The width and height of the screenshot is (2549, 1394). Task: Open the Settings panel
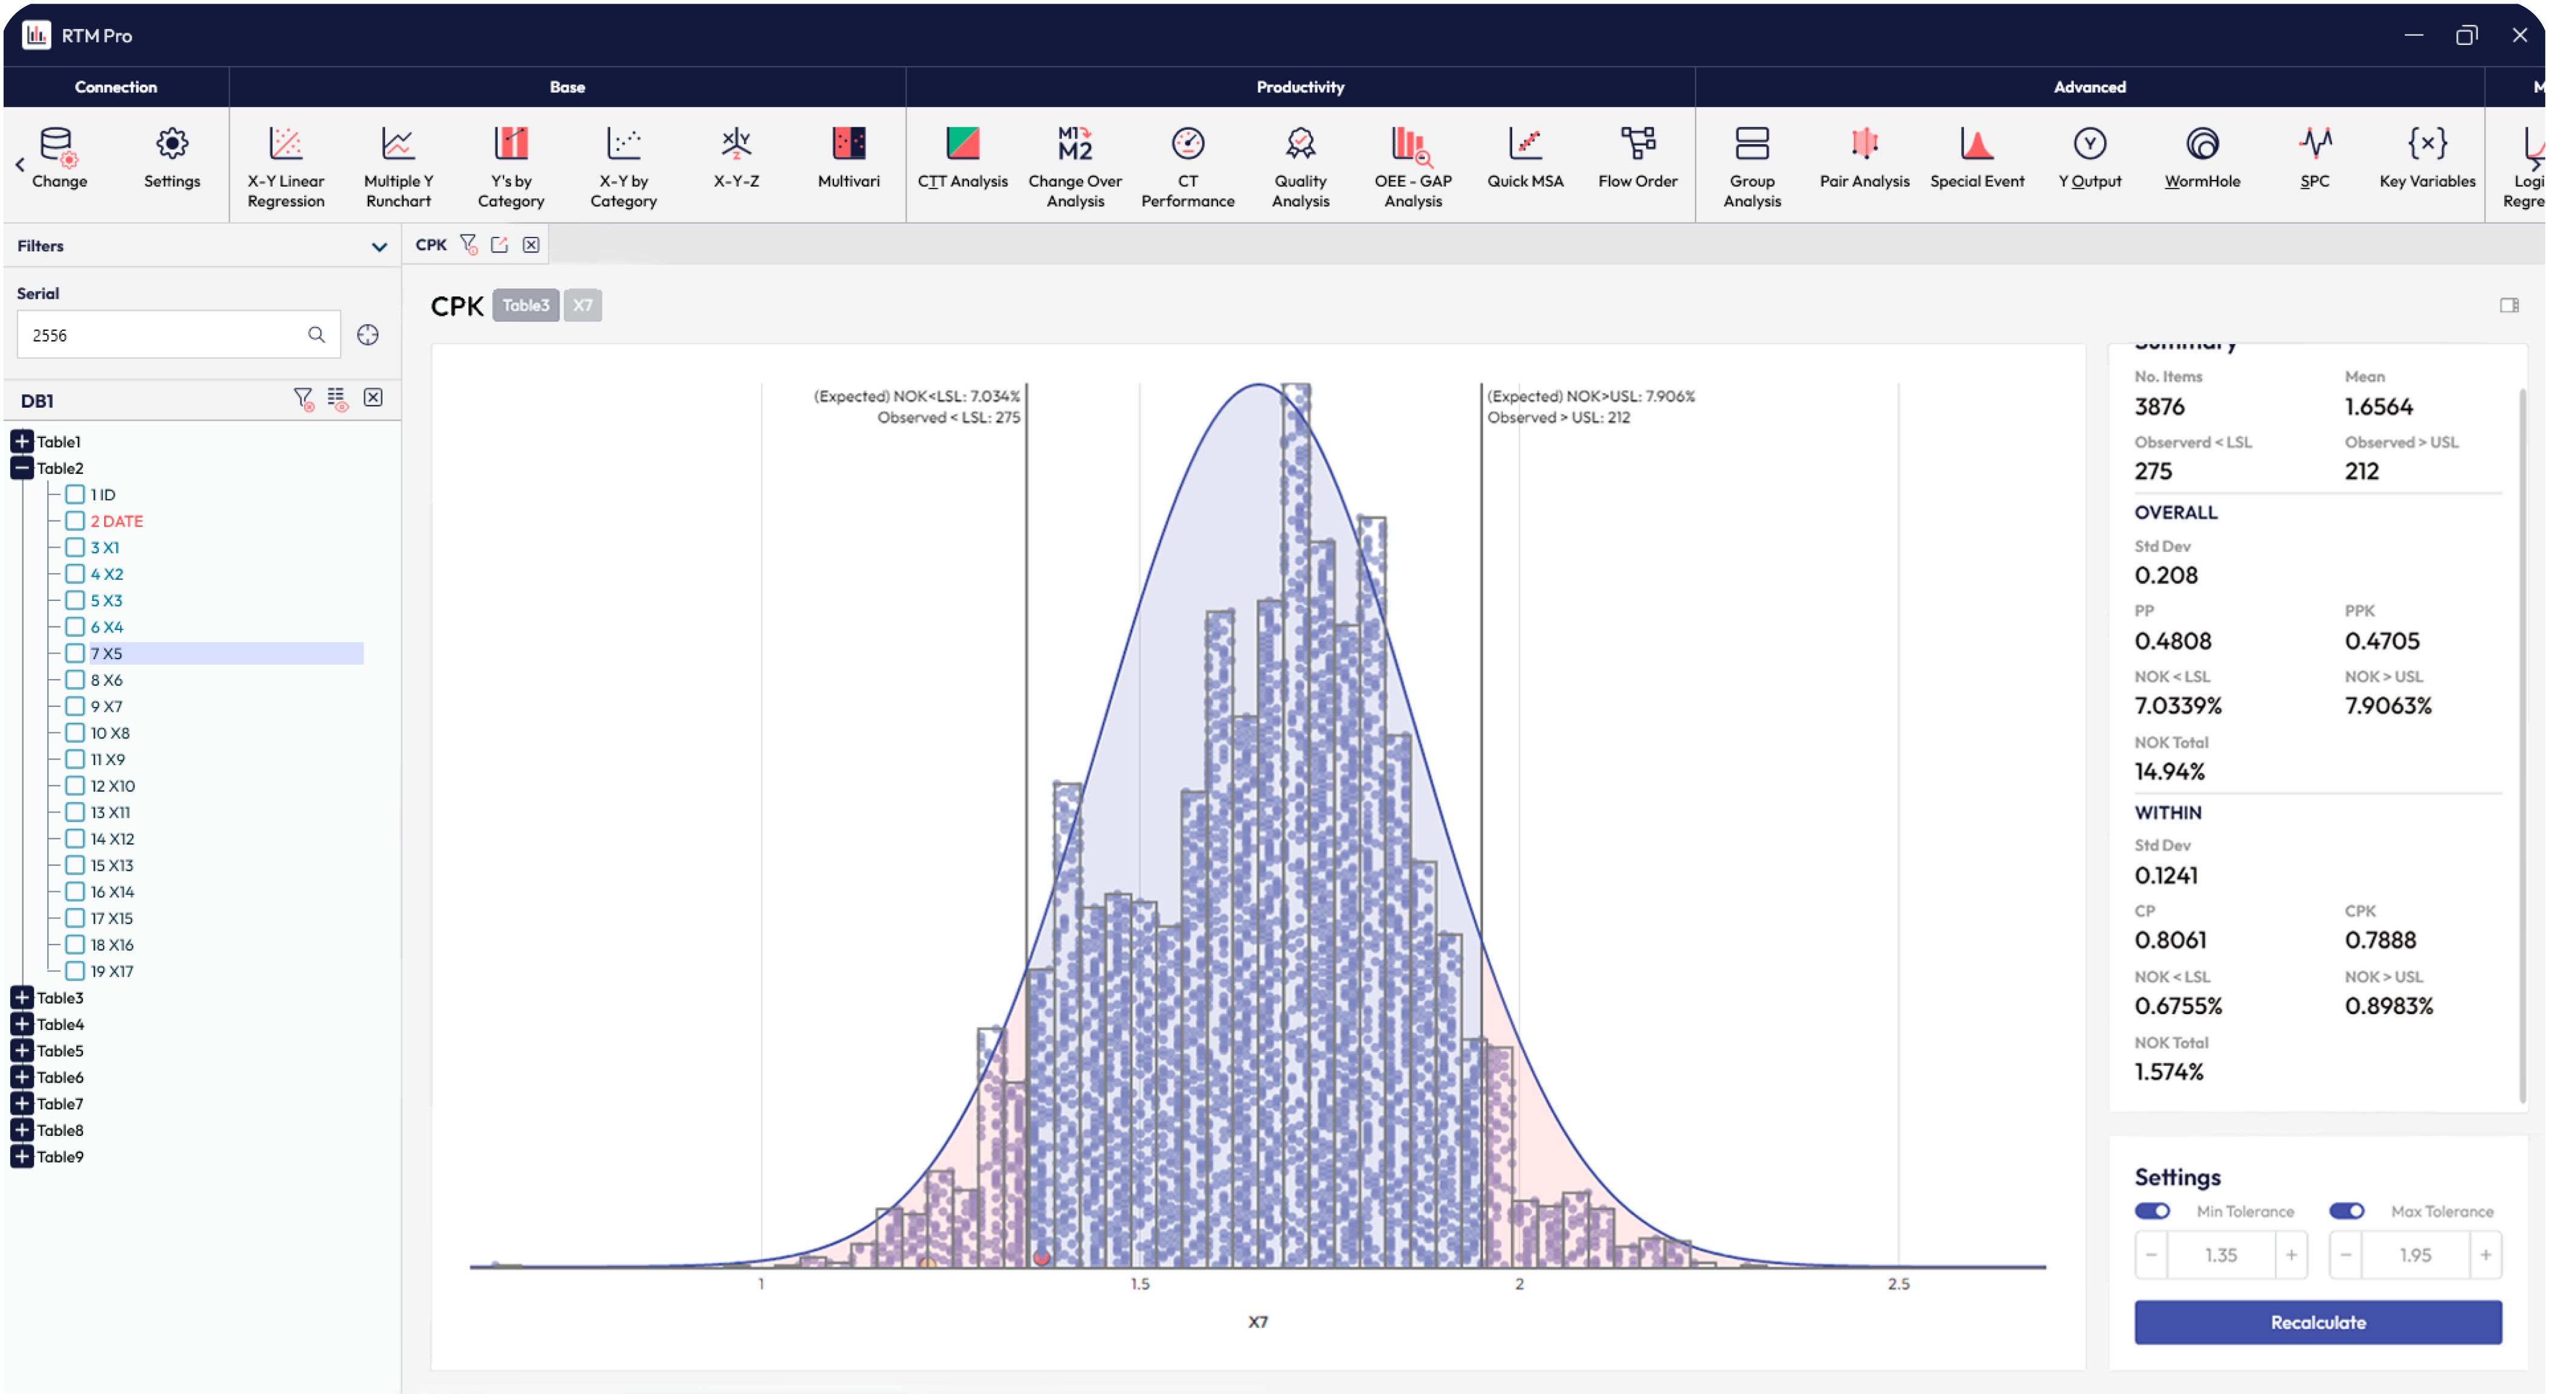tap(171, 163)
